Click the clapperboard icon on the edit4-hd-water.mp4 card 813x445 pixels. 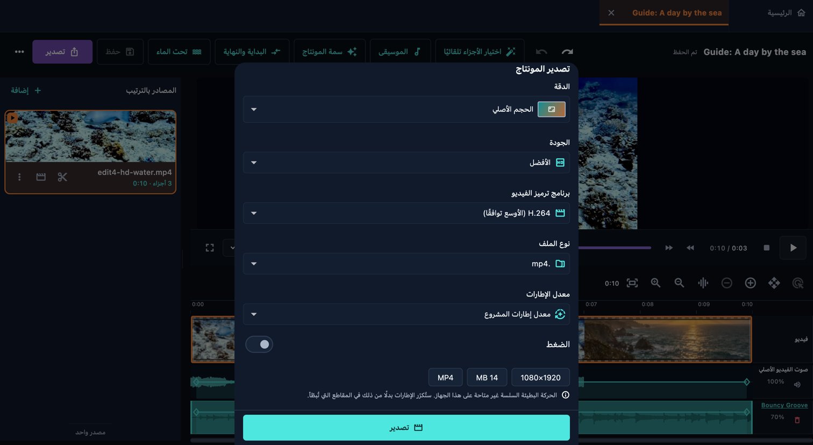coord(41,177)
